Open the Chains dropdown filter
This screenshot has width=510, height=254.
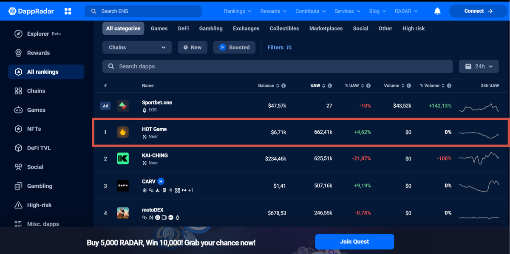point(137,47)
